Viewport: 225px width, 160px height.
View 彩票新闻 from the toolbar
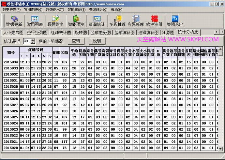pyautogui.click(x=136, y=21)
